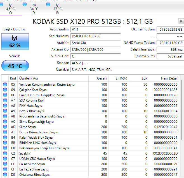Switch to drive D: tab at 34 °C
This screenshot has width=184, height=178.
click(x=34, y=9)
